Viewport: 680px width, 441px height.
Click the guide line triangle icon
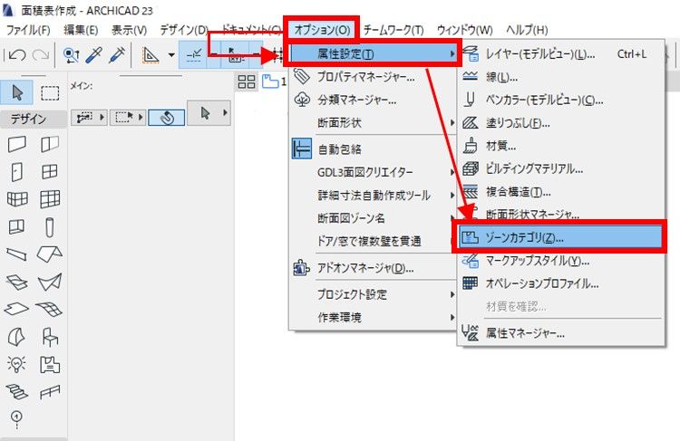coord(151,55)
